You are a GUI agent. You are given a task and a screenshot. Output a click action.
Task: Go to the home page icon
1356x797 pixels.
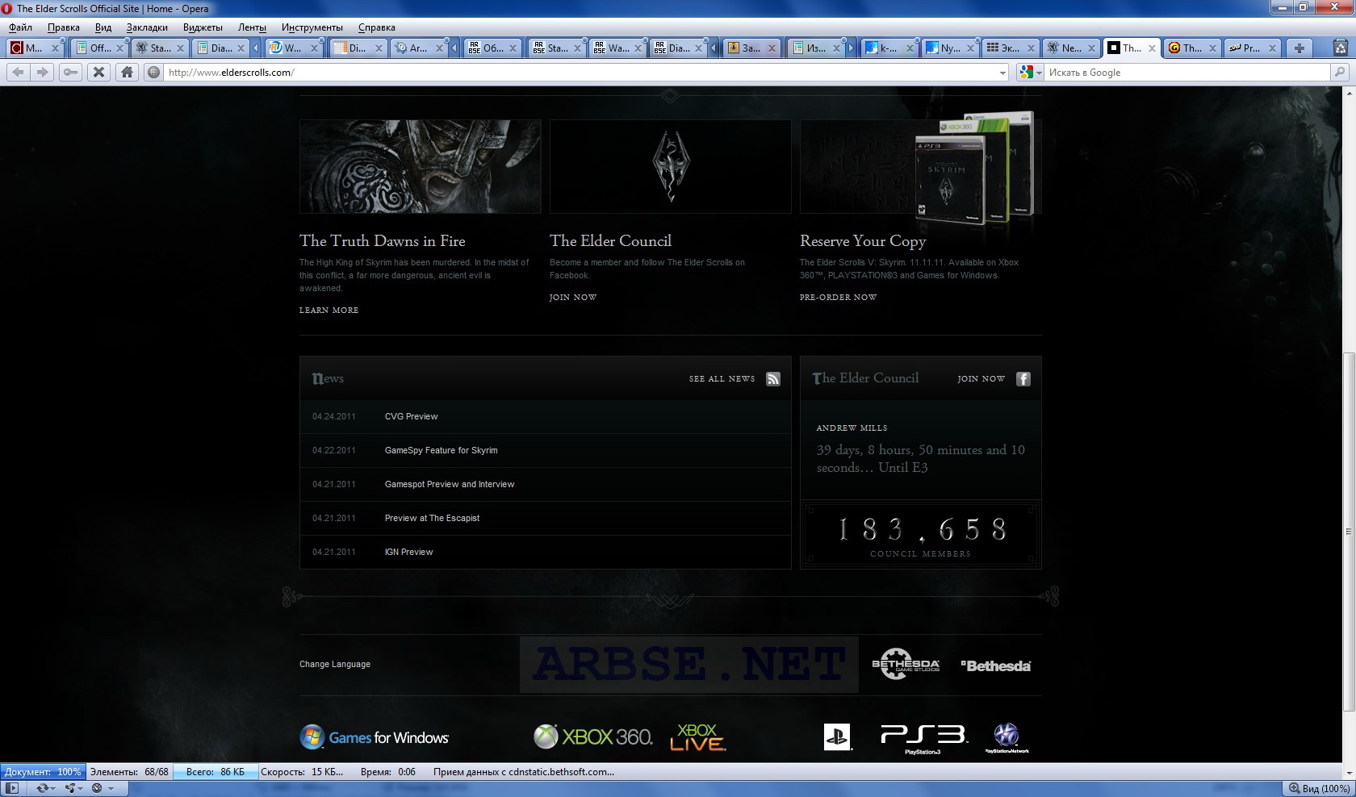pyautogui.click(x=127, y=72)
